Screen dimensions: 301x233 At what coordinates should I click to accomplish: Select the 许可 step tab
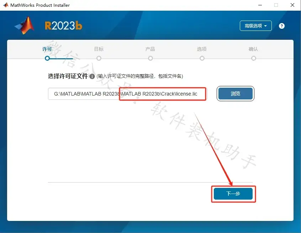(47, 49)
